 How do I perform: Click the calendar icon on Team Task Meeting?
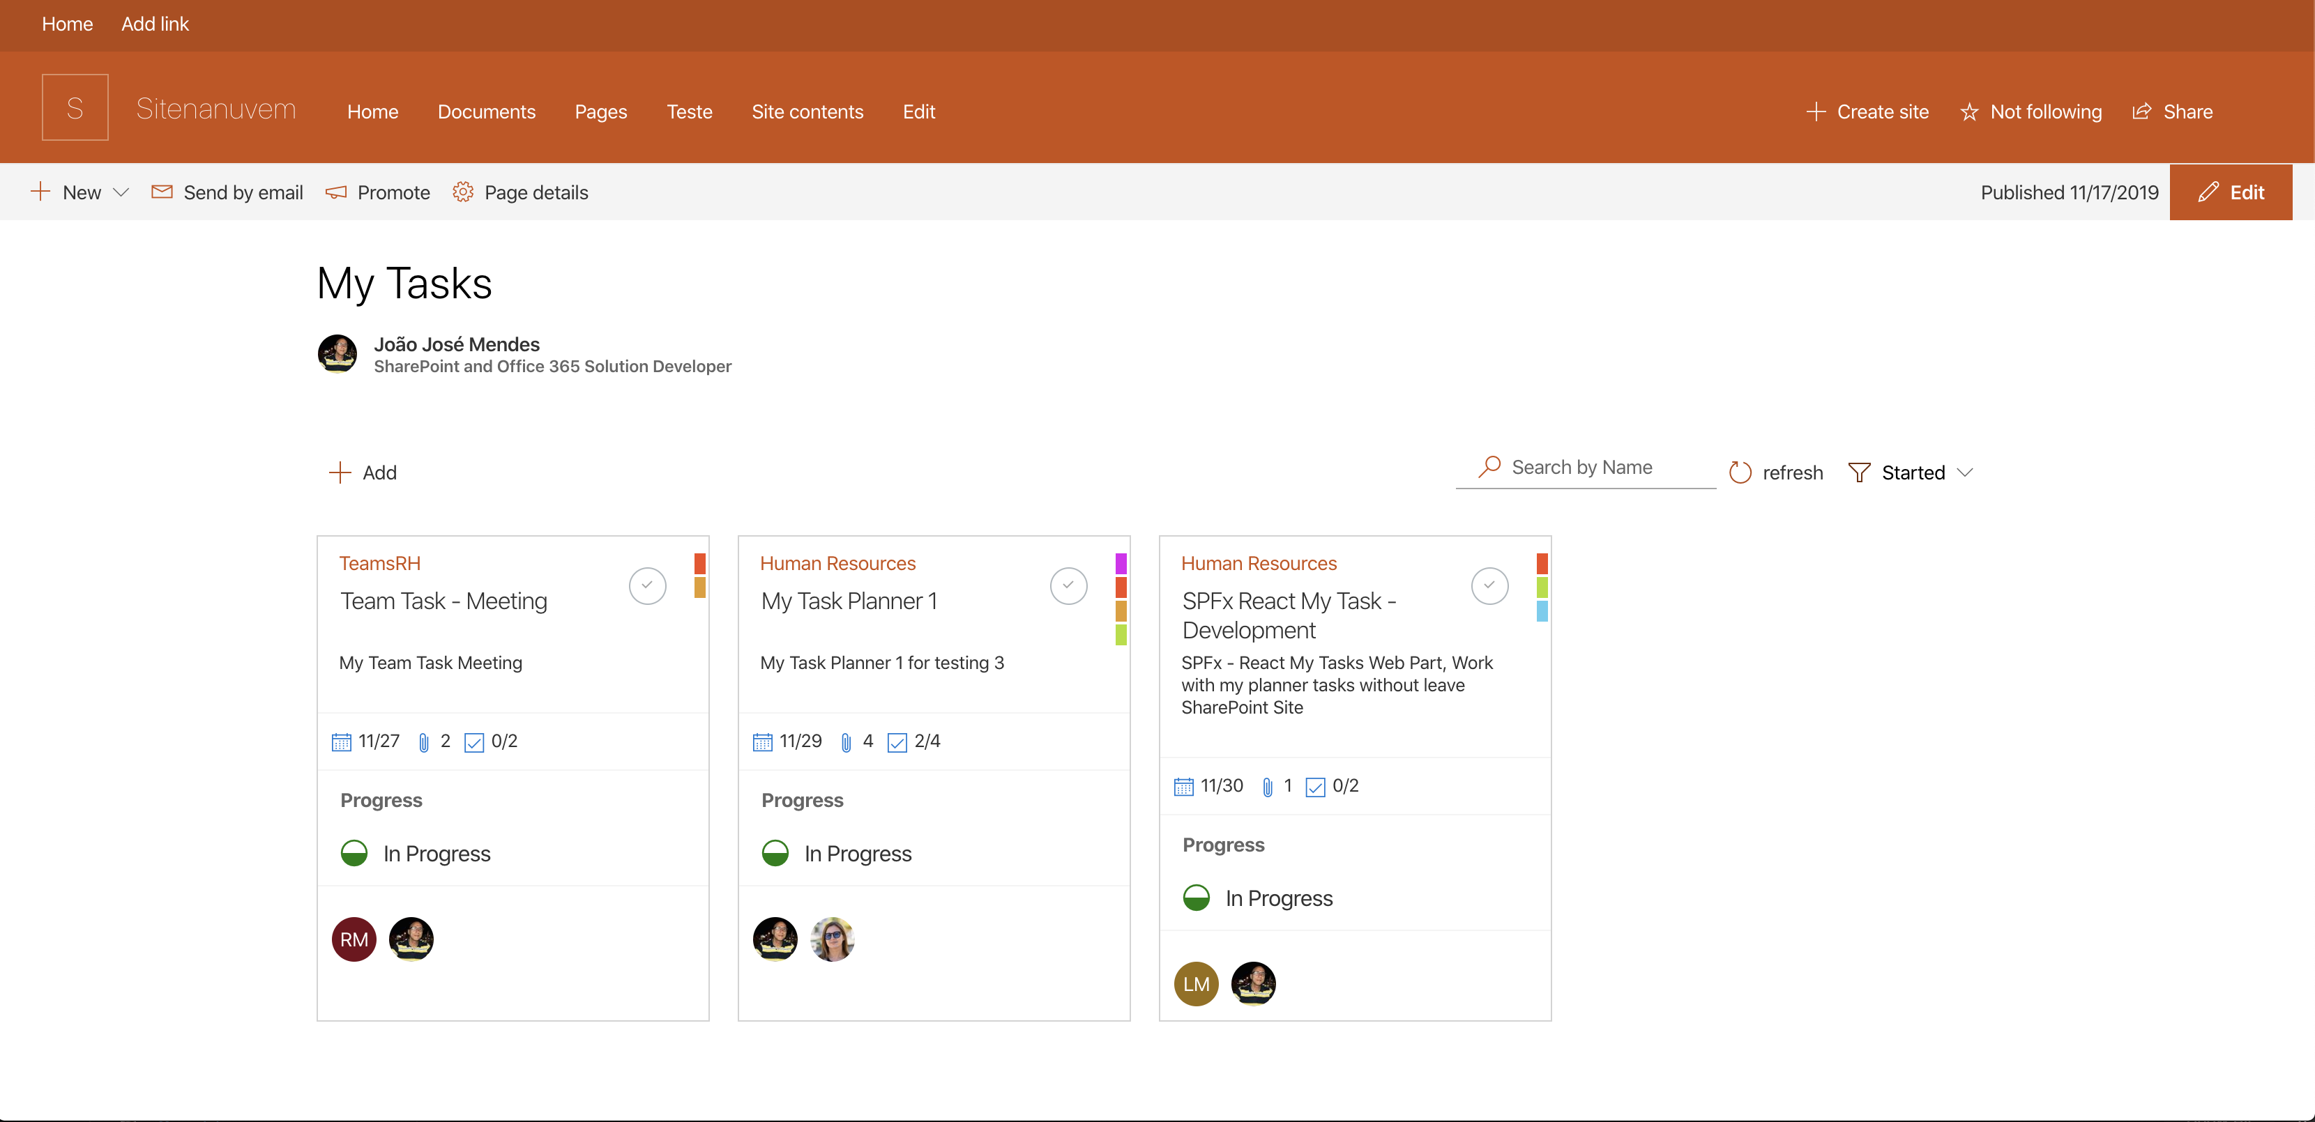click(x=345, y=739)
